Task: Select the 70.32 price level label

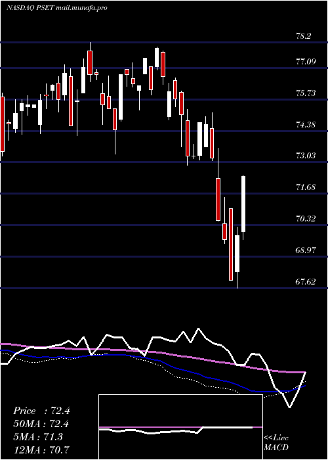Action: click(306, 219)
